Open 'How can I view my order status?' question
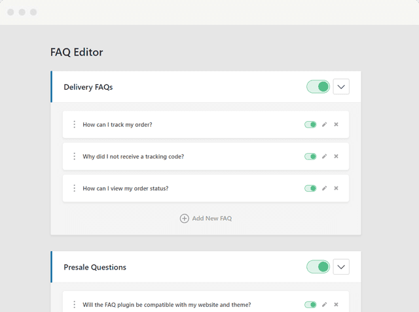The height and width of the screenshot is (312, 419). 126,188
